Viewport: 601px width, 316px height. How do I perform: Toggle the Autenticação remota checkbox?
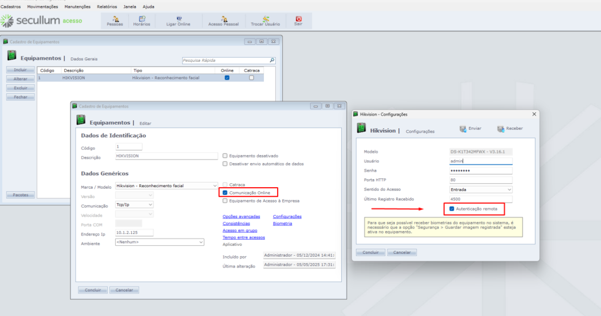(452, 209)
